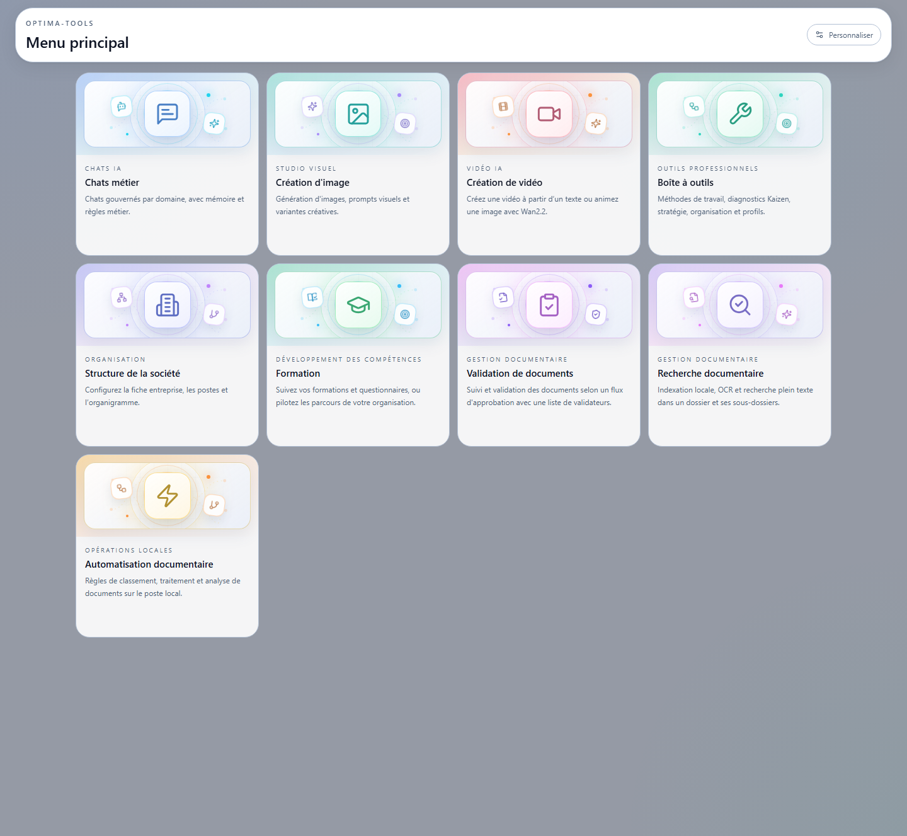This screenshot has width=907, height=836.
Task: Click the small branch icon on Automatisation documentaire card
Action: click(214, 505)
